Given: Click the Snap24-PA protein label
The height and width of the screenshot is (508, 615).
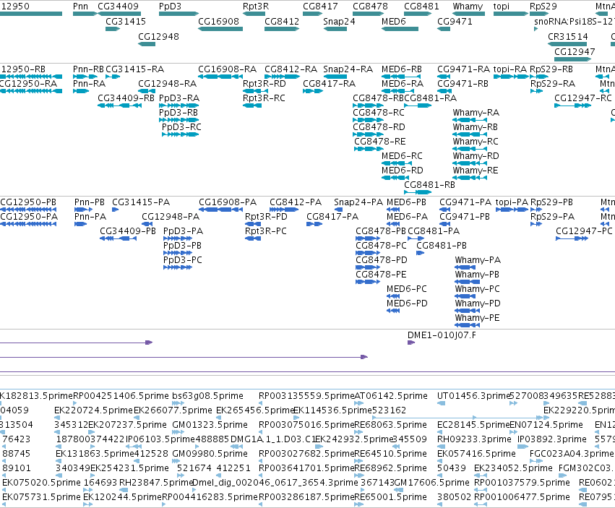Looking at the screenshot, I should (x=358, y=202).
